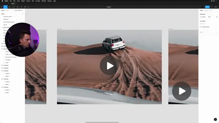Select the Sand Dune text layer
This screenshot has height=123, width=219.
point(11,57)
